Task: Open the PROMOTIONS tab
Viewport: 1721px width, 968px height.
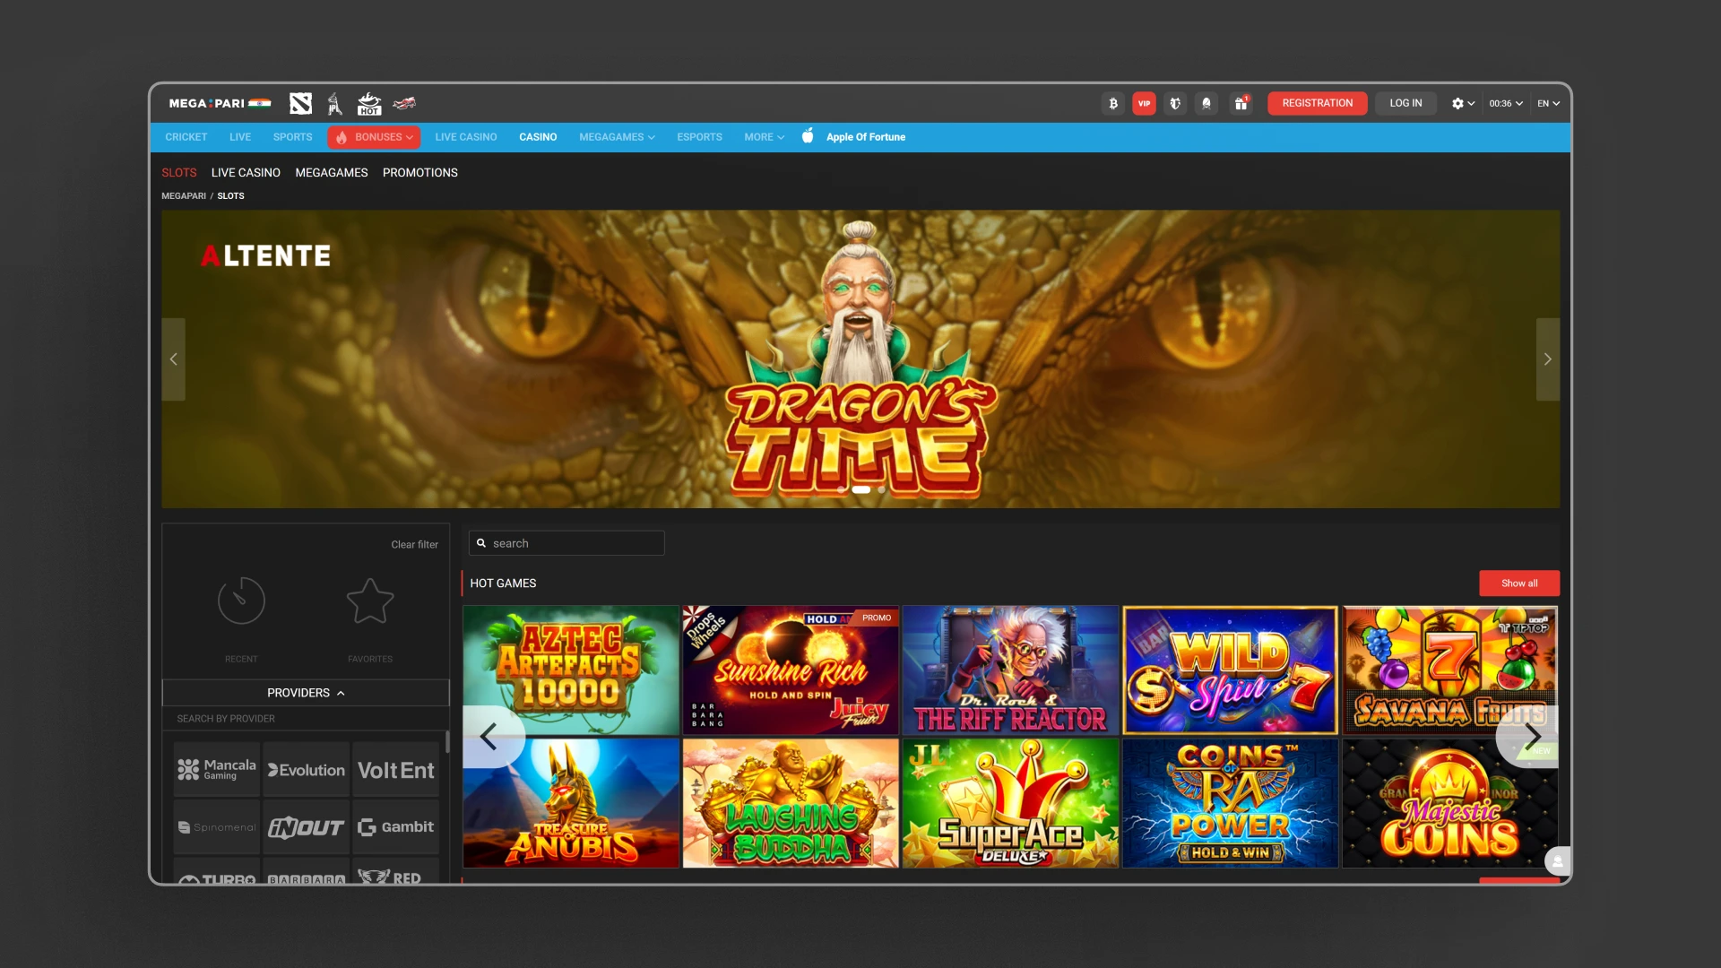Action: point(419,173)
